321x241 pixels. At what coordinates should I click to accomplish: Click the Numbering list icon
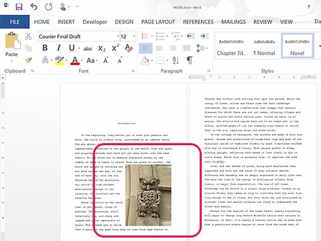pos(160,36)
